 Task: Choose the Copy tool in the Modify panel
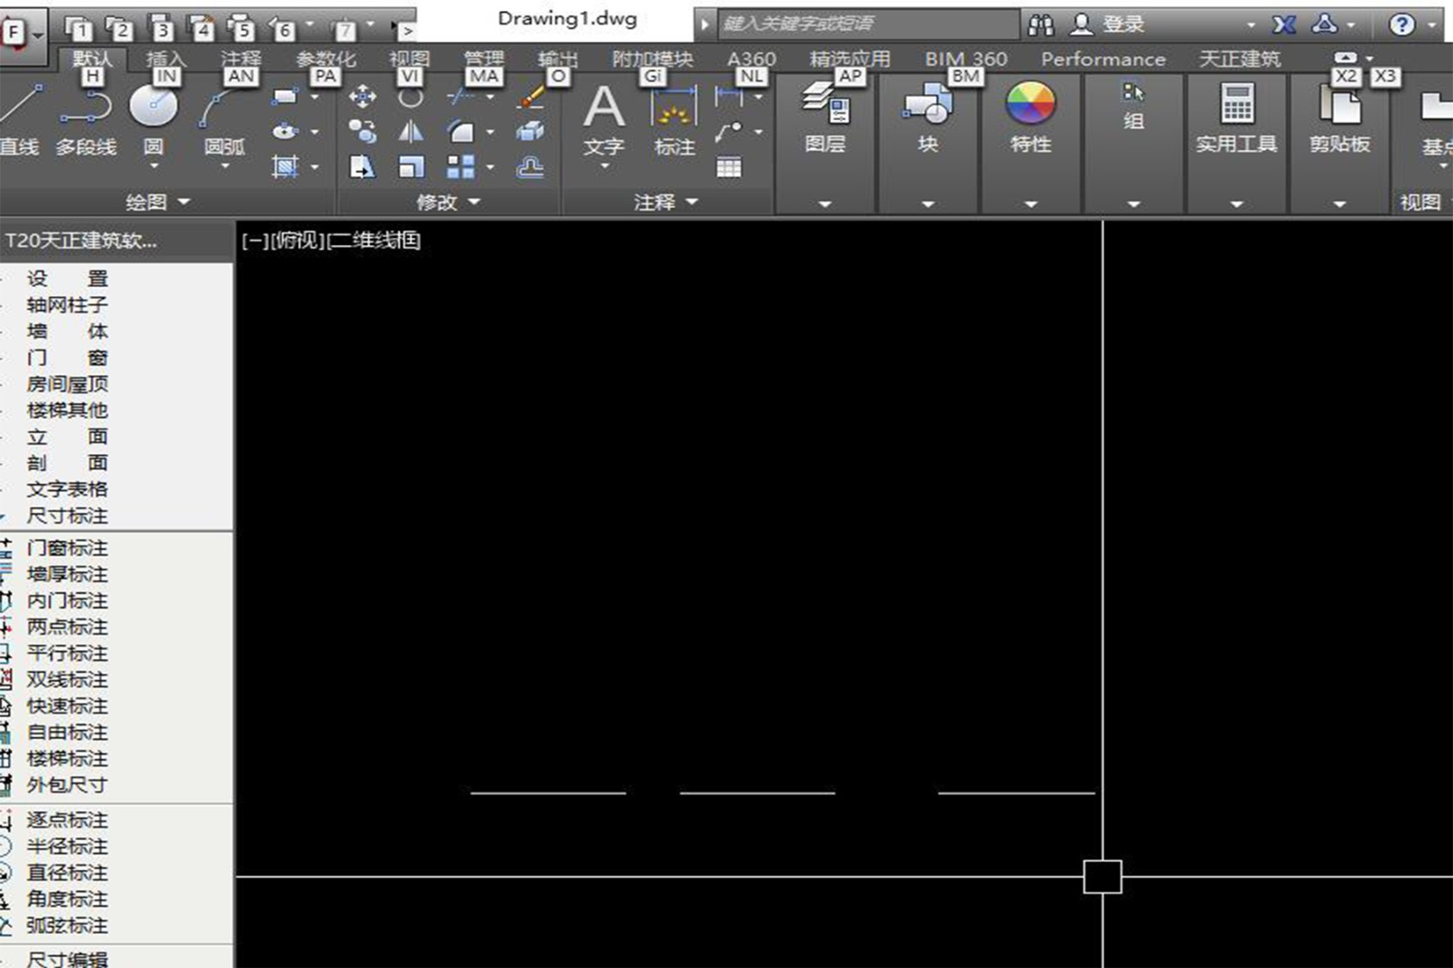pyautogui.click(x=362, y=132)
